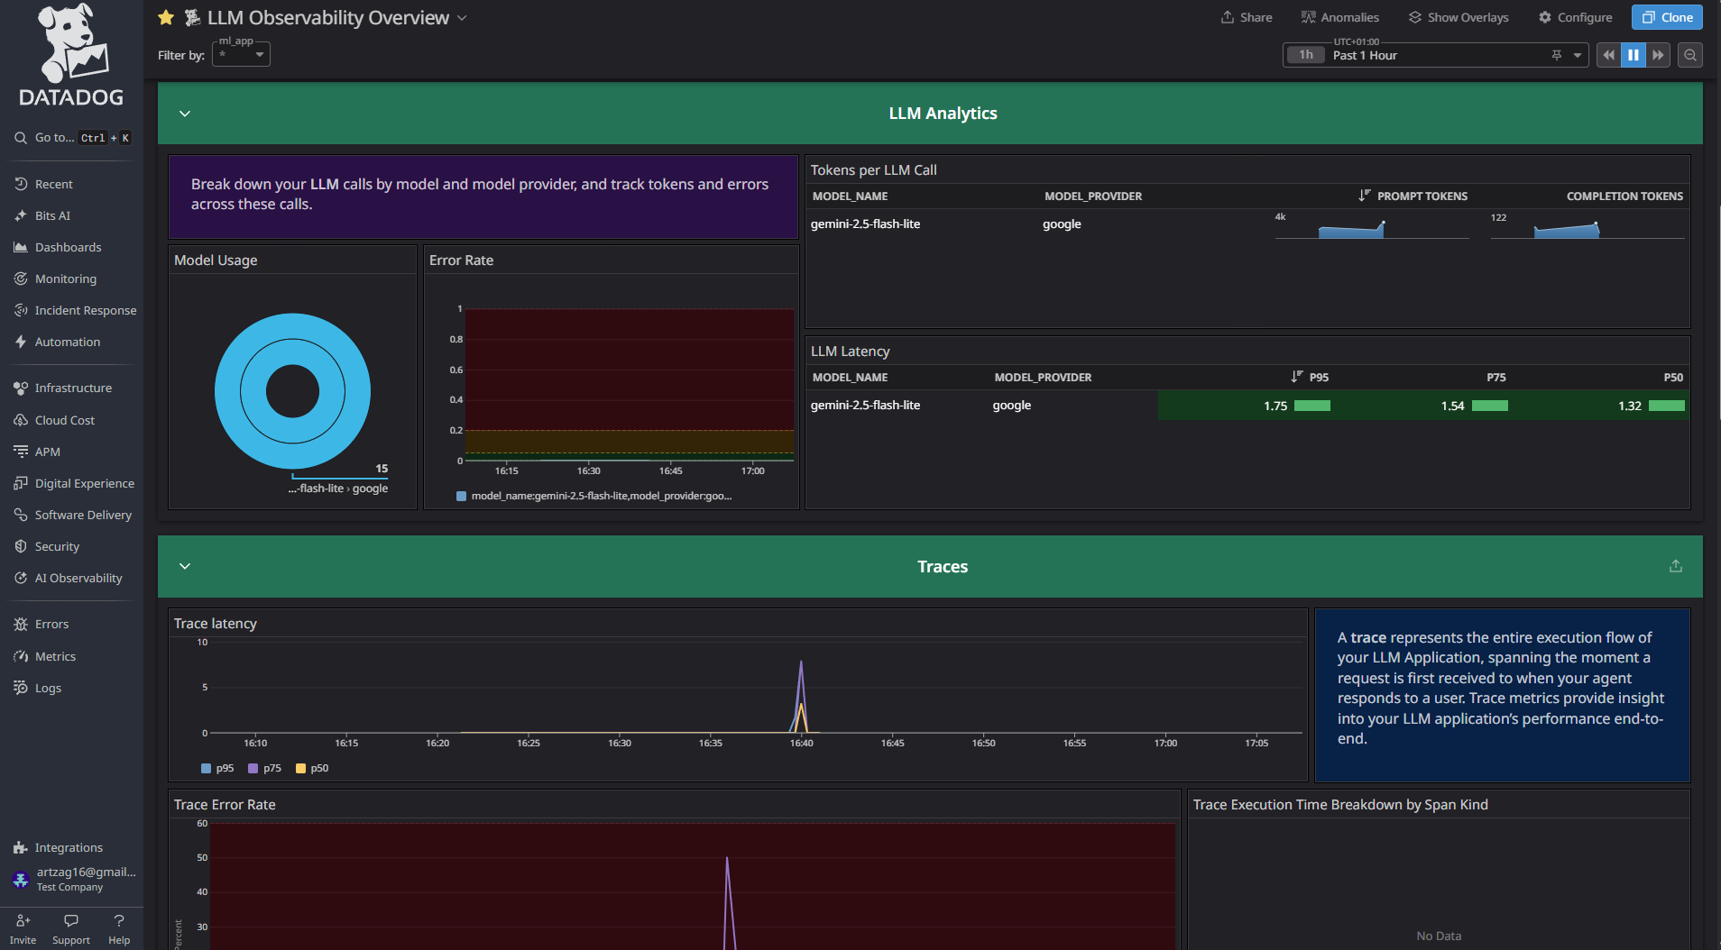Step time frame backward
Viewport: 1721px width, 950px height.
click(1608, 55)
